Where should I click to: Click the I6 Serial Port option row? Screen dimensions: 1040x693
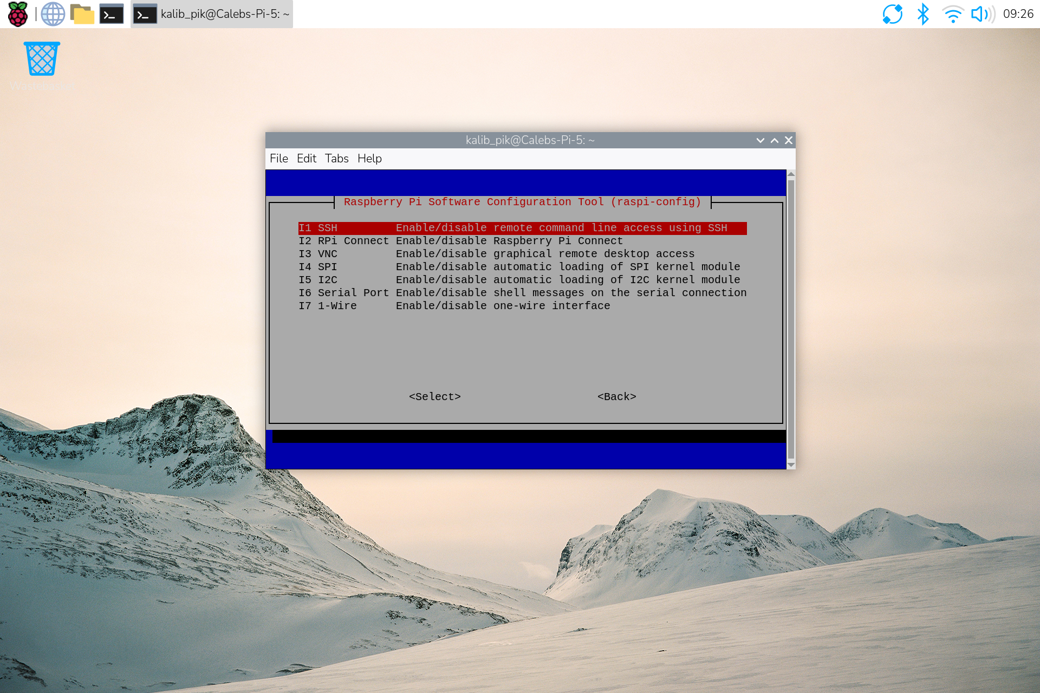(x=523, y=293)
